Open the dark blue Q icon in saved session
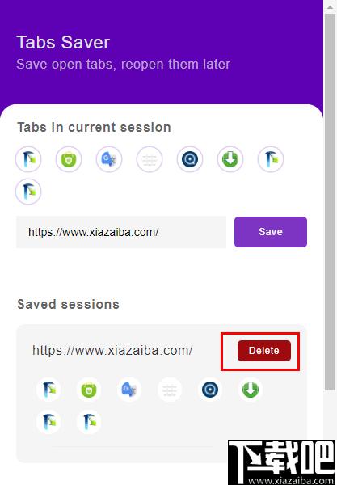The height and width of the screenshot is (485, 337). point(210,390)
